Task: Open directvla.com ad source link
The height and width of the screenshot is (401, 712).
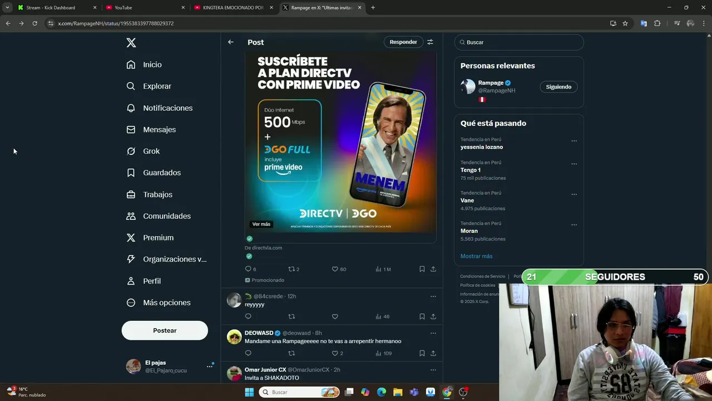Action: pos(263,248)
